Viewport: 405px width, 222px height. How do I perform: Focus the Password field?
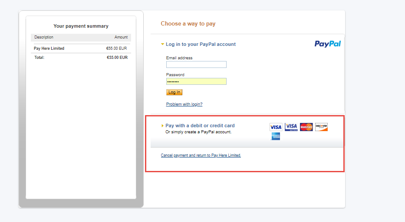tap(196, 81)
